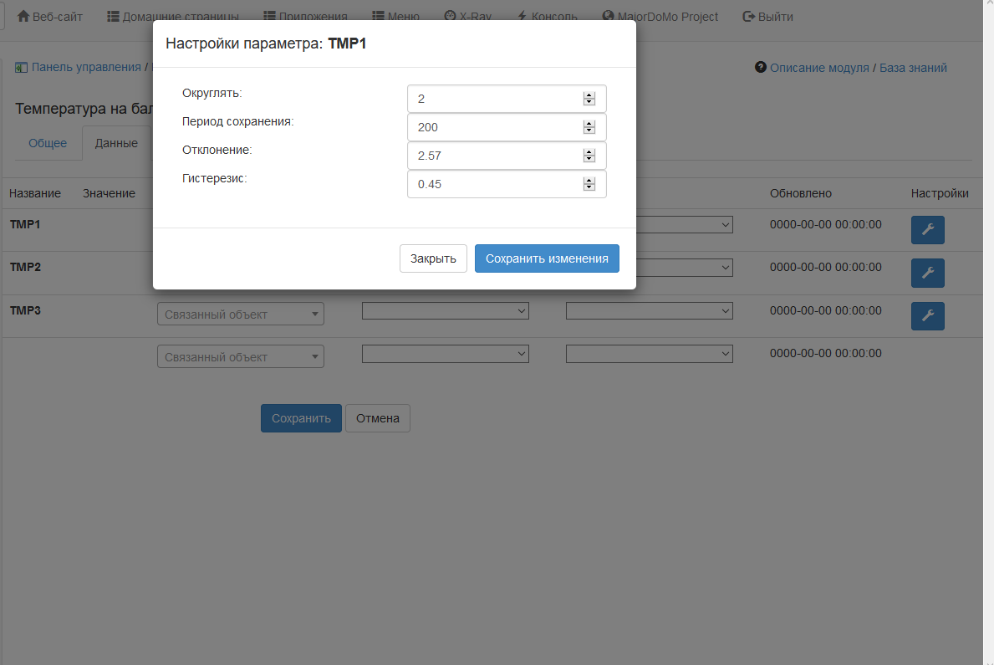994x665 pixels.
Task: Click help icon beside Описание модуля
Action: 761,68
